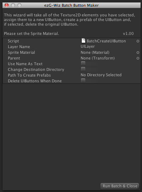Open the Script object picker circle
The width and height of the screenshot is (142, 192).
click(x=138, y=41)
